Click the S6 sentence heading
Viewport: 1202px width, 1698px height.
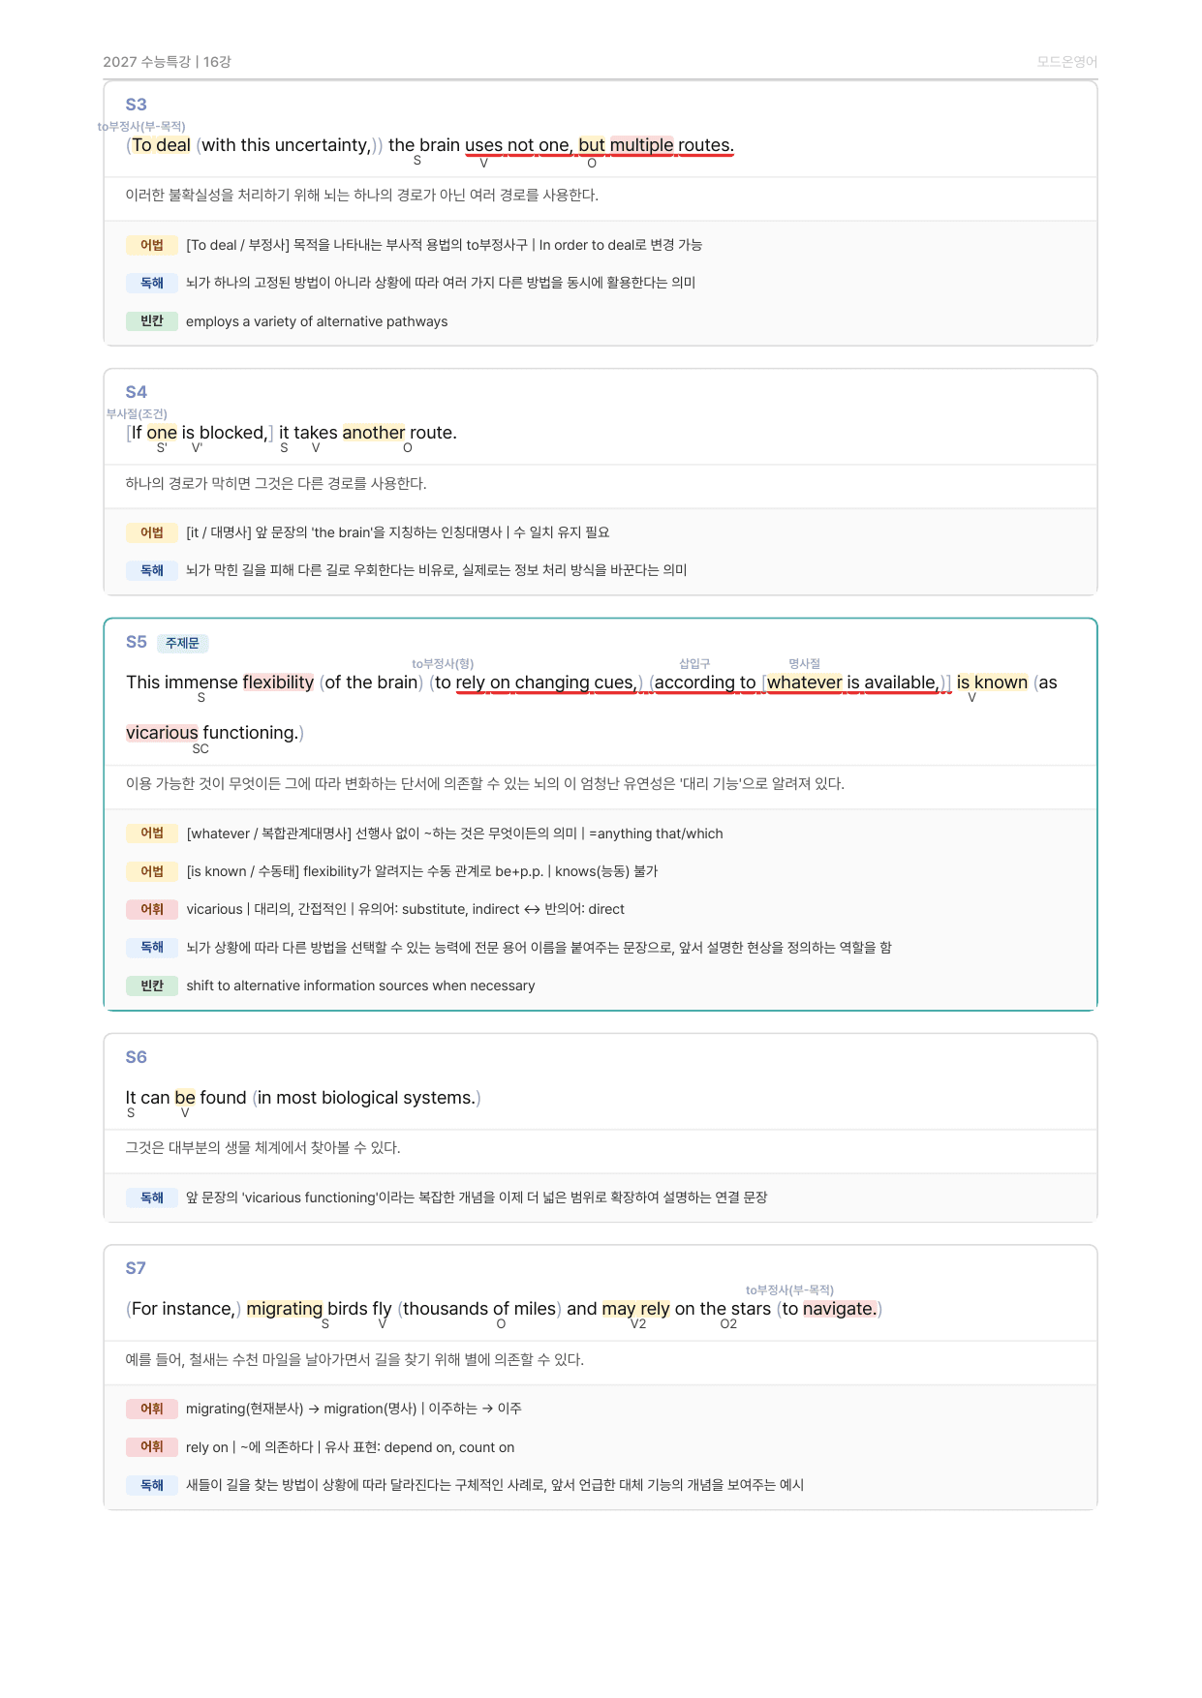136,1057
